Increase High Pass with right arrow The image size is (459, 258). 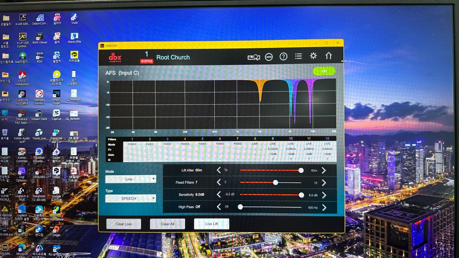[323, 207]
